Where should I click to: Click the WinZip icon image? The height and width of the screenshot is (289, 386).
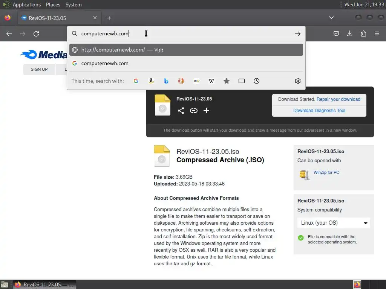305,175
